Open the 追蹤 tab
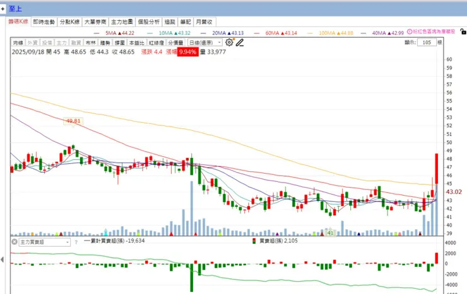 (170, 22)
